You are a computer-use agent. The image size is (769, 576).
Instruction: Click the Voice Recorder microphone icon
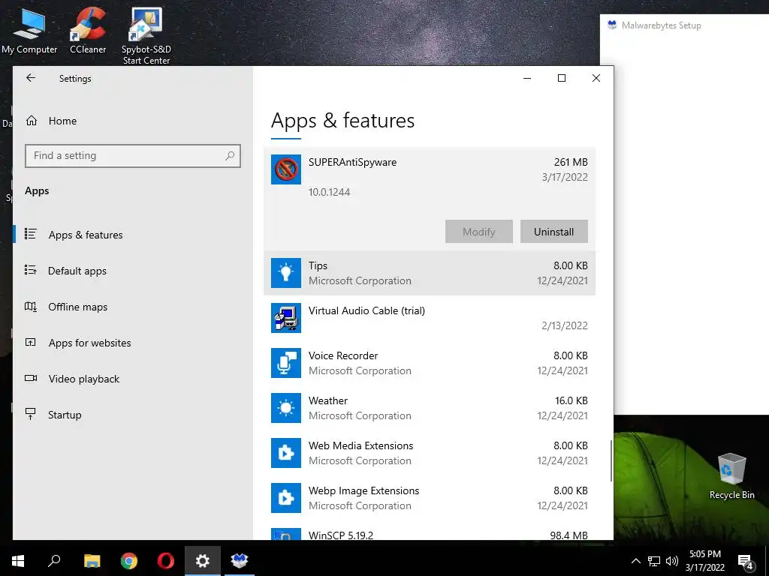pos(286,363)
